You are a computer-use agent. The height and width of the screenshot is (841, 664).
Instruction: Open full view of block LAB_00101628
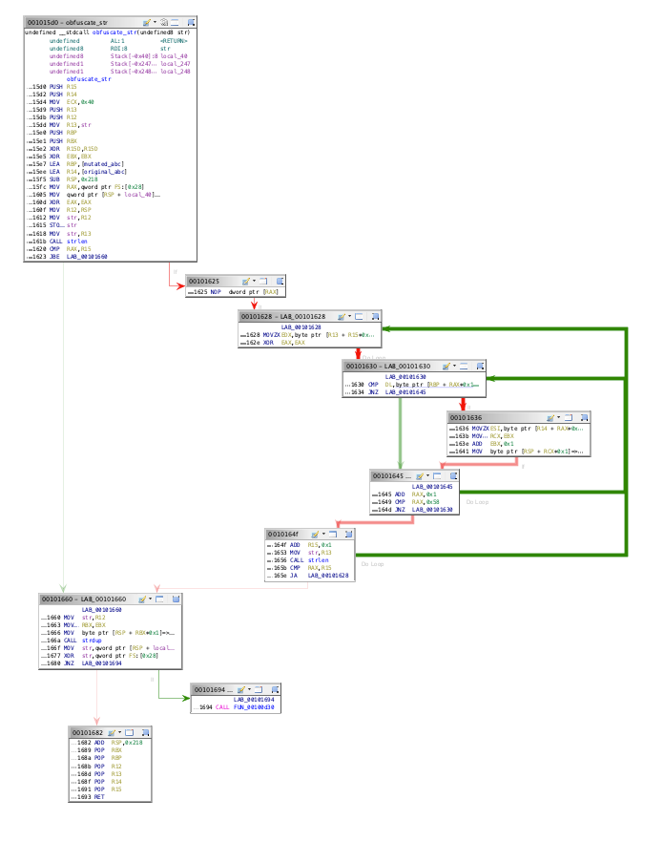[x=359, y=316]
